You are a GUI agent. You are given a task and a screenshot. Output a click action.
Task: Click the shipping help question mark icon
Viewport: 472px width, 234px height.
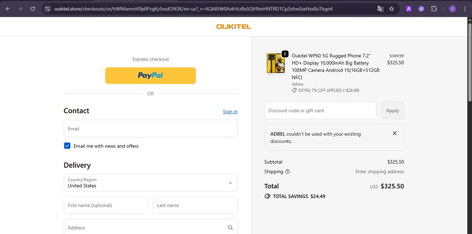287,172
